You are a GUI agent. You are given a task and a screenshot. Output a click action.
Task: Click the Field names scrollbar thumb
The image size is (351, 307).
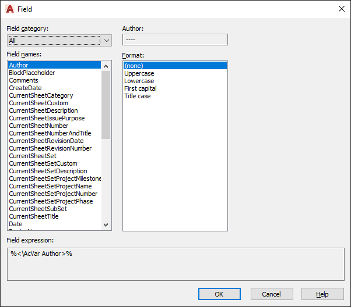point(106,105)
